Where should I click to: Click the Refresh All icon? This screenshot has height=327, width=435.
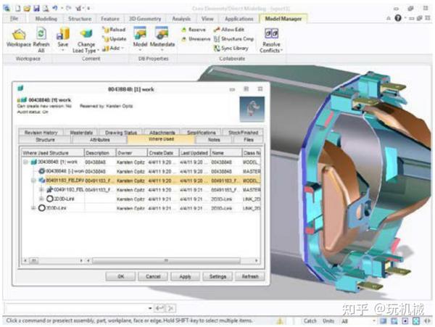point(41,34)
